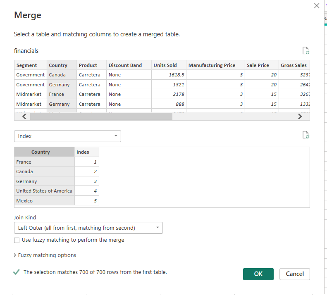Click the Germany cell in Index table
The width and height of the screenshot is (327, 295).
pos(44,181)
